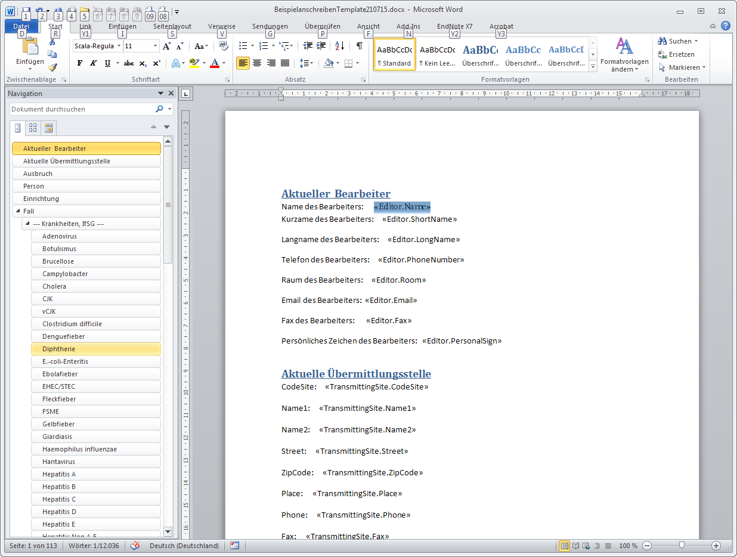Image resolution: width=737 pixels, height=557 pixels.
Task: Switch to the Überprüfen ribbon tab
Action: click(x=322, y=26)
